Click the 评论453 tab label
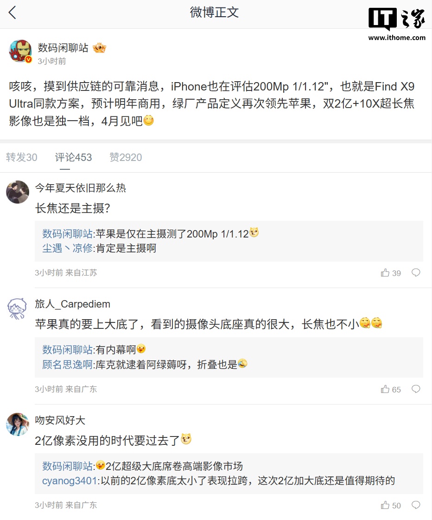 tap(73, 157)
